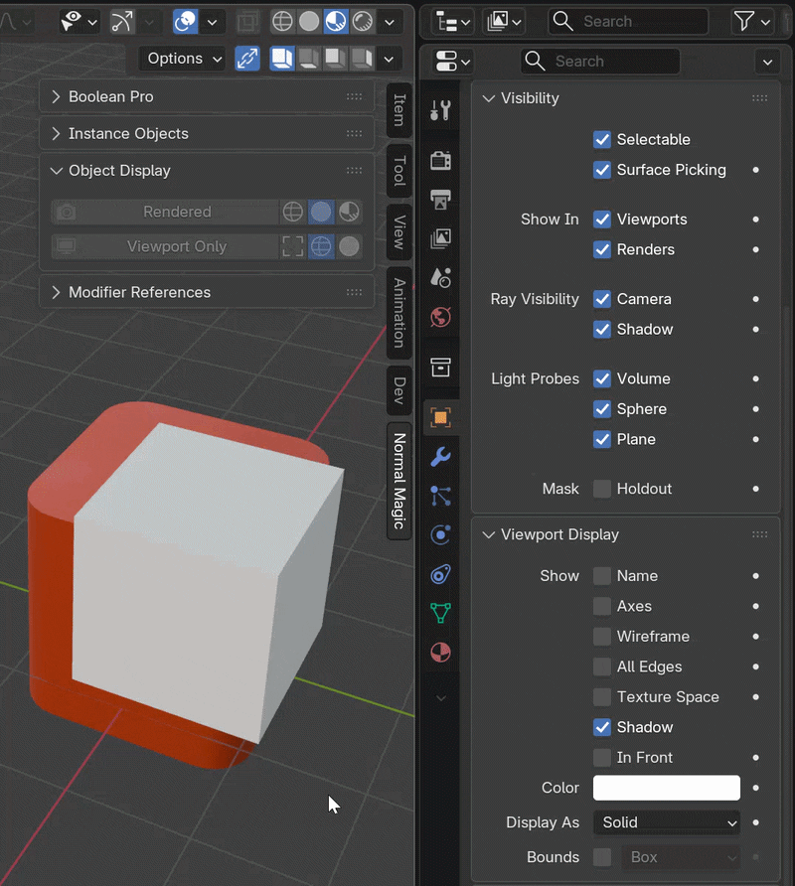This screenshot has width=795, height=886.
Task: Enable the Wireframe show checkbox
Action: [x=602, y=637]
